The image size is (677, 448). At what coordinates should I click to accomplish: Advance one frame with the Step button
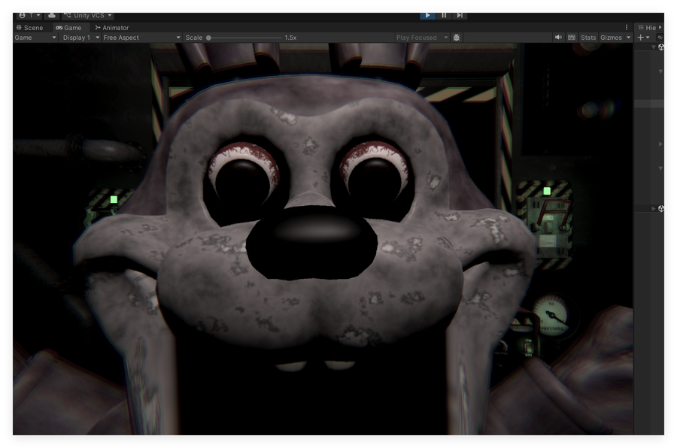point(460,16)
